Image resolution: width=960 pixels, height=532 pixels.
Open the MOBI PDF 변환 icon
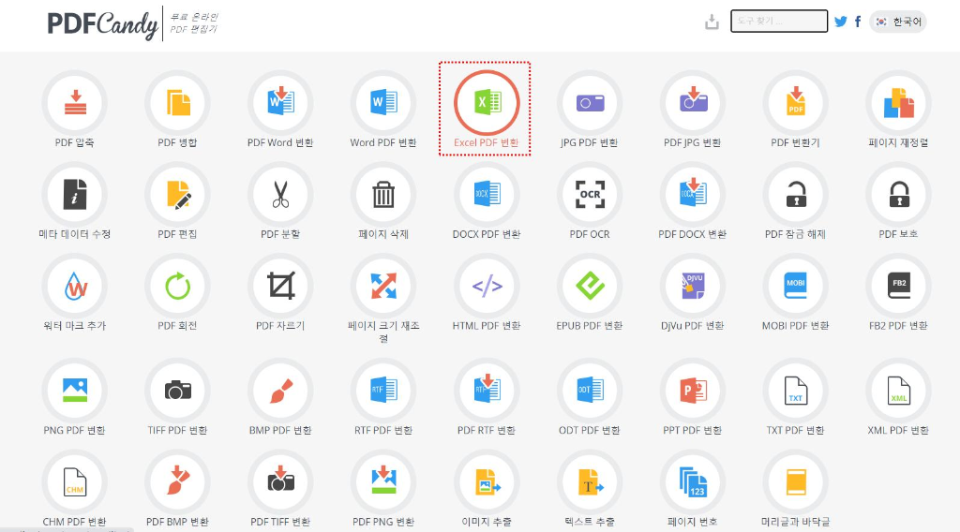point(795,286)
